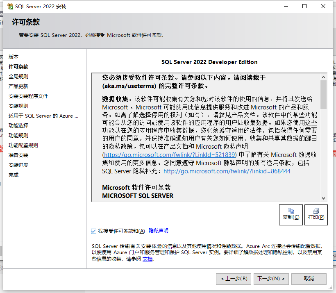Proceed with 下一步(N)
Image resolution: width=336 pixels, height=293 pixels.
click(271, 279)
